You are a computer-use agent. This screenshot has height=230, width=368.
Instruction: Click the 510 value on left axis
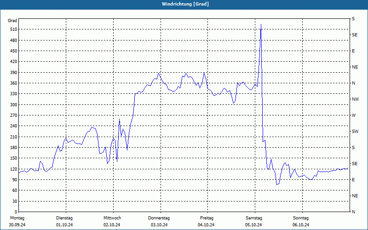coord(13,29)
